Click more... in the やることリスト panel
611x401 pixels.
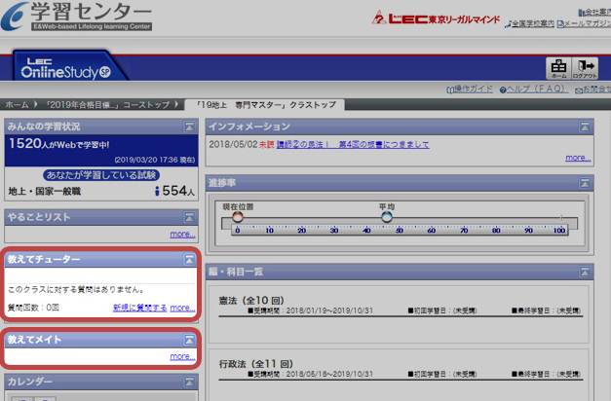[182, 234]
